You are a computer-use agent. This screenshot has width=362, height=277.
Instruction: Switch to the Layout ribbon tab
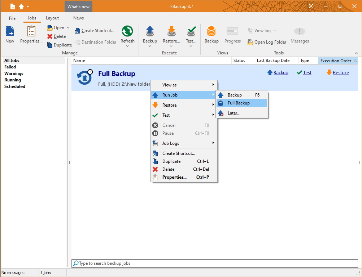(52, 18)
